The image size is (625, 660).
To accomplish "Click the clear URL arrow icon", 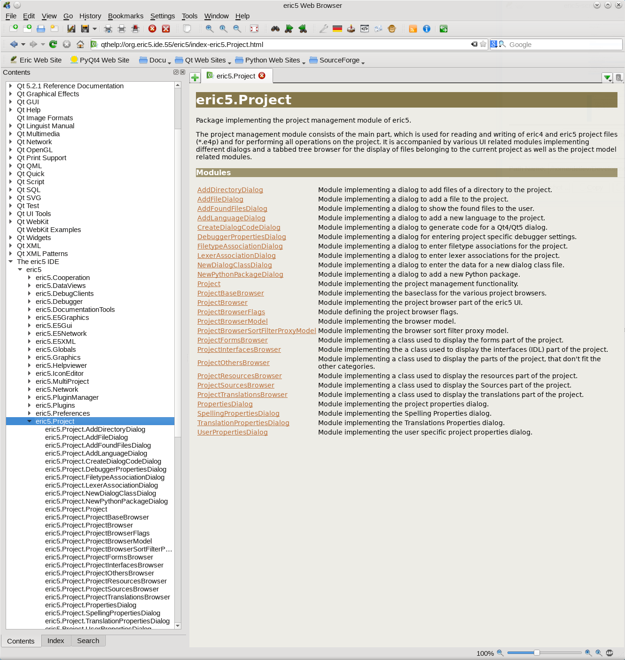I will 474,44.
